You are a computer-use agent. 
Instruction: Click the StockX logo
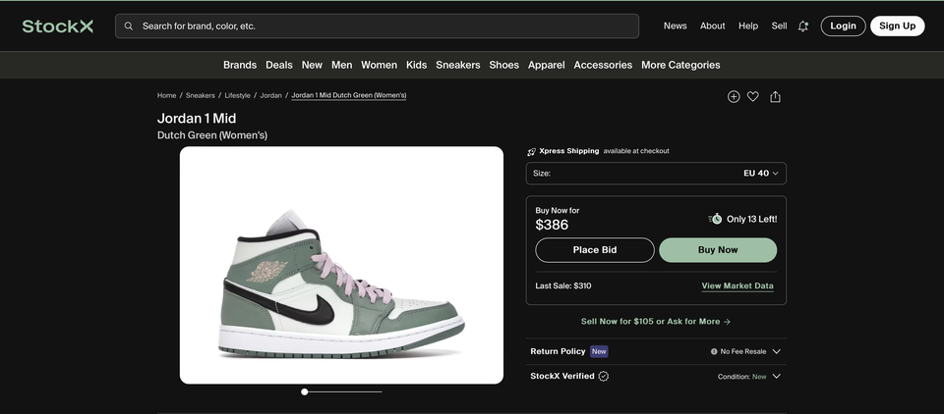tap(58, 26)
